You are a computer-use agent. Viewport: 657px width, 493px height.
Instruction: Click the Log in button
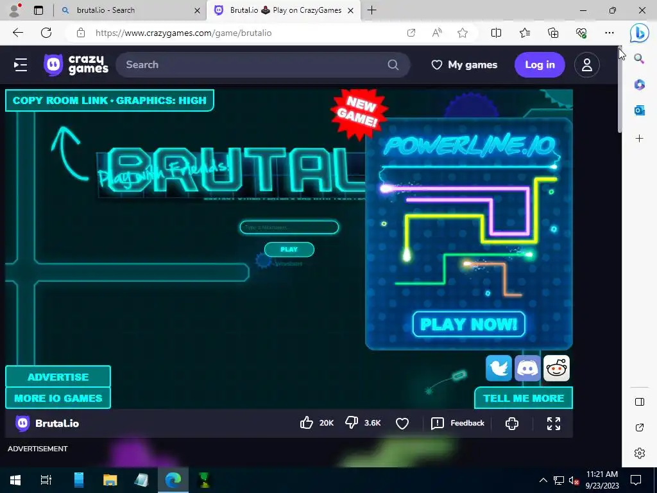(540, 65)
